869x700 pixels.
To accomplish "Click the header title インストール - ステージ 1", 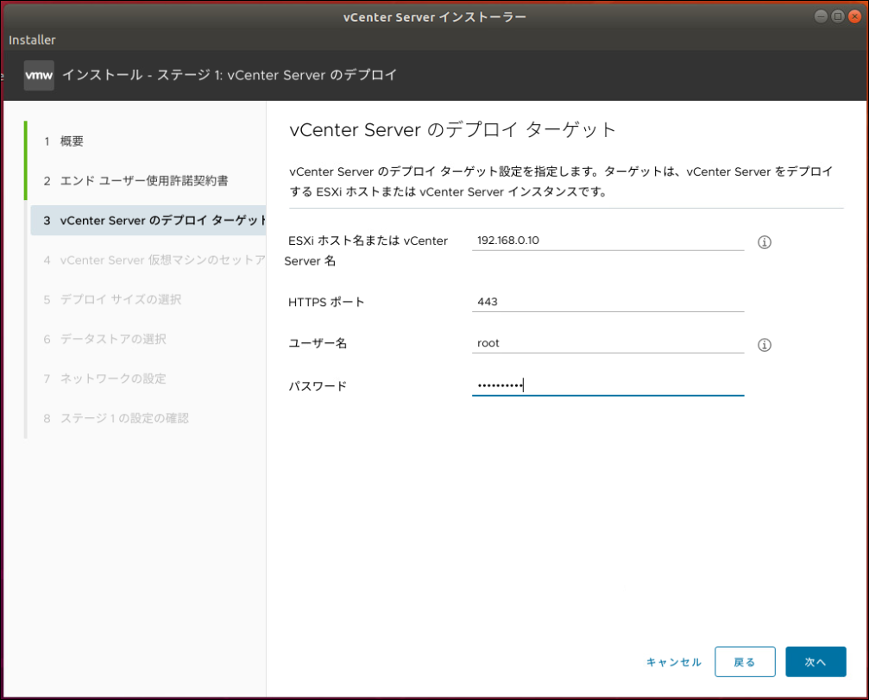I will [x=230, y=75].
